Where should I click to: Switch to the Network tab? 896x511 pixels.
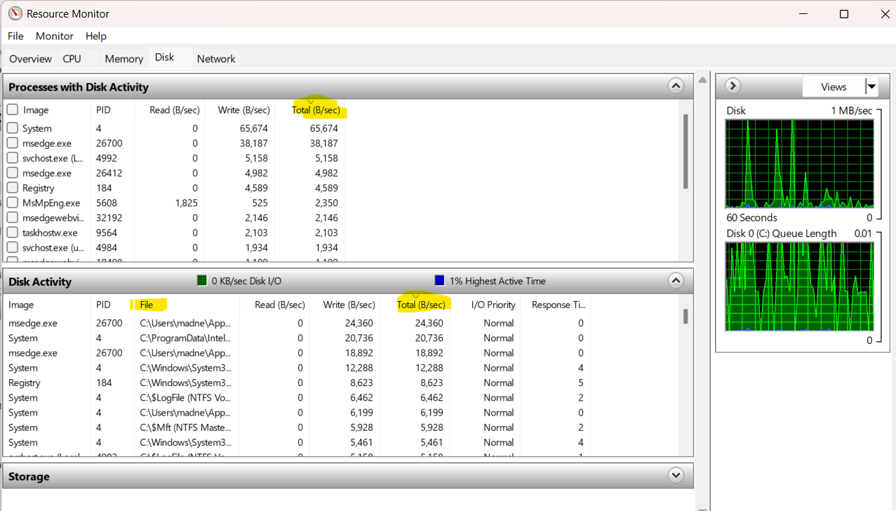216,59
